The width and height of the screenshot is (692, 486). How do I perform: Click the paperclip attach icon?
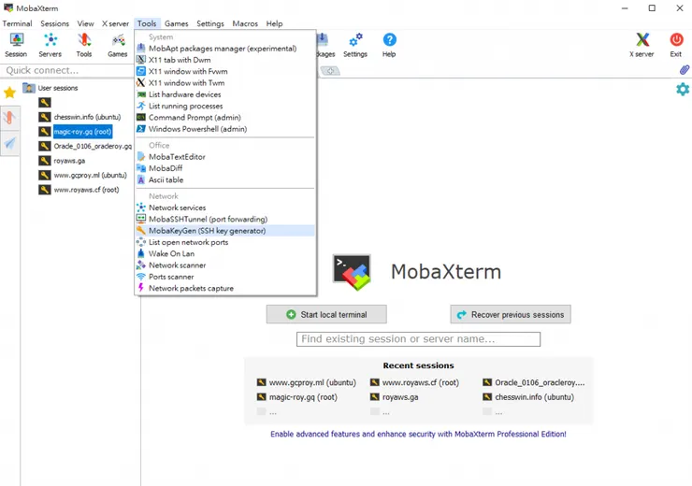tap(684, 70)
